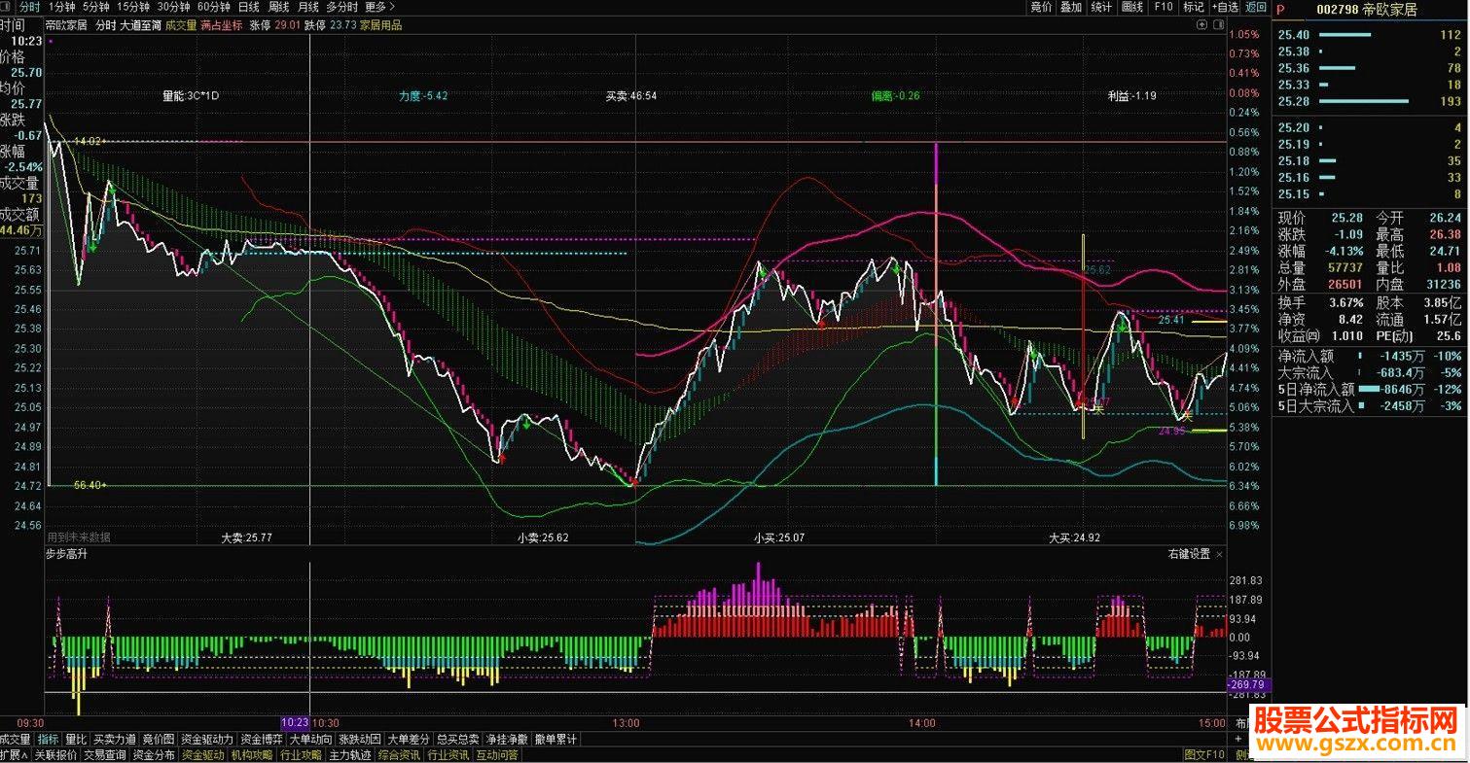Viewport: 1470px width, 763px height.
Task: Switch to the 1分钟 period
Action: click(61, 7)
